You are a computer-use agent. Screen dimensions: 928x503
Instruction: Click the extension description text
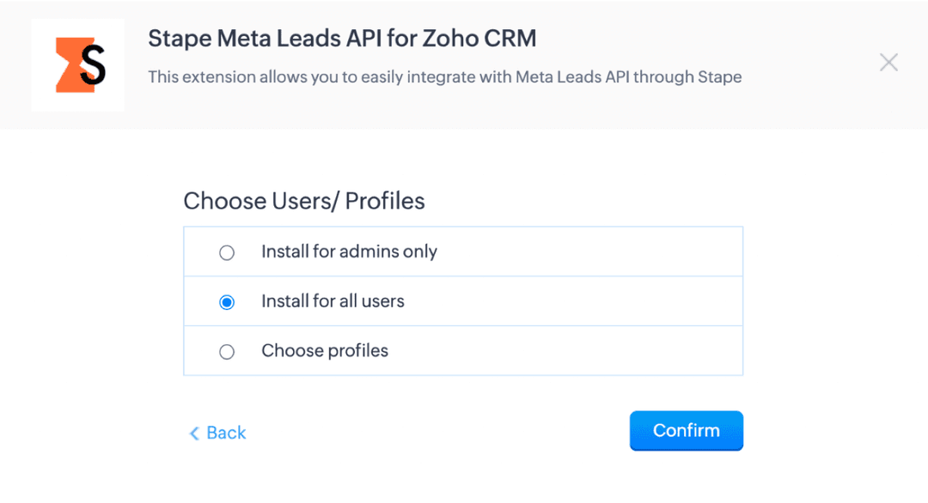445,77
